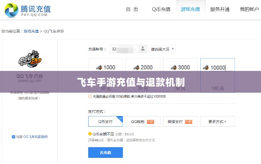Click the orange Q币余额不足 alert icon
This screenshot has height=164, width=261.
click(90, 134)
